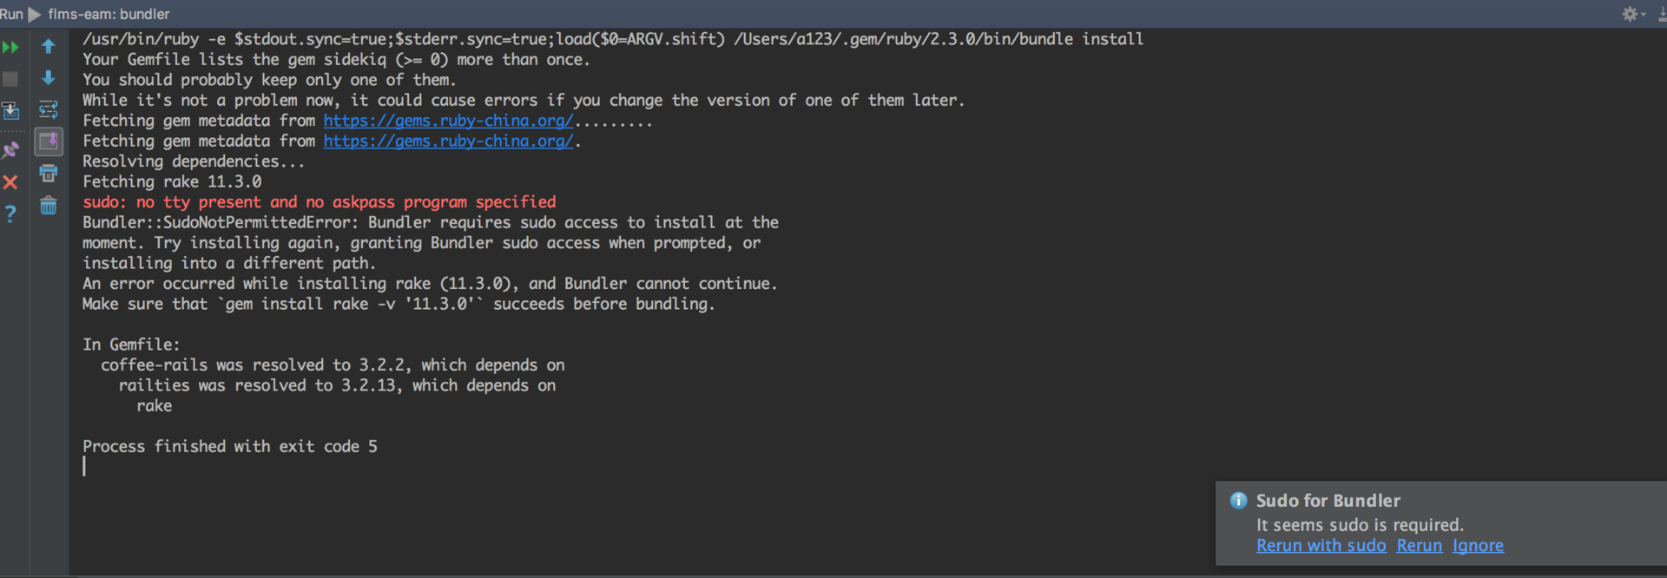Select the flms-eam: bundler run tab

109,14
